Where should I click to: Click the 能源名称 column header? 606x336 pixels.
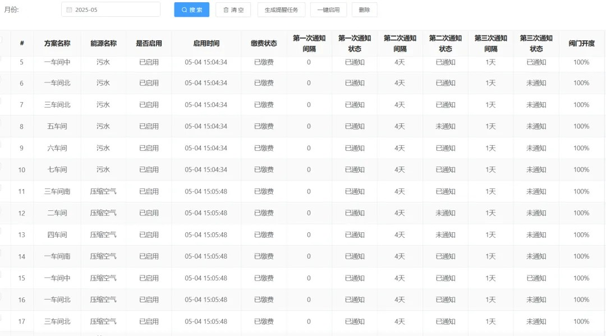(x=103, y=43)
